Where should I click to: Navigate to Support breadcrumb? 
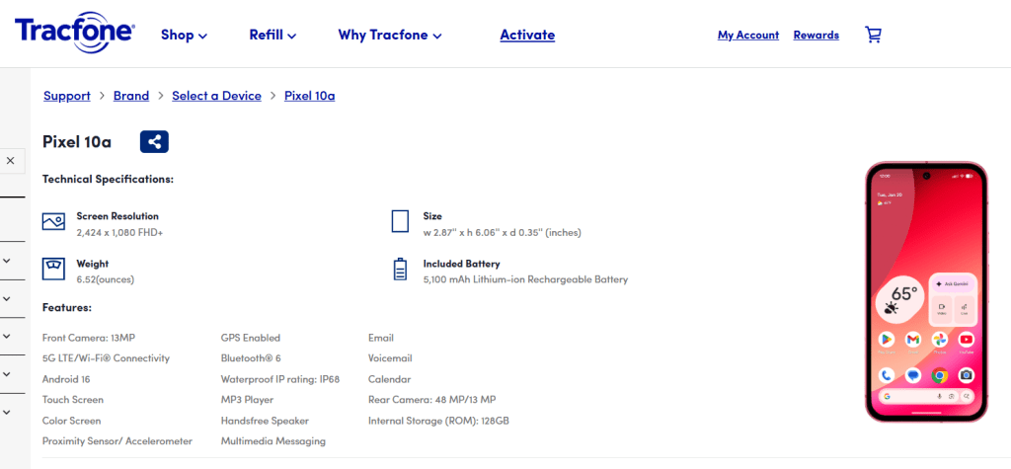(67, 96)
